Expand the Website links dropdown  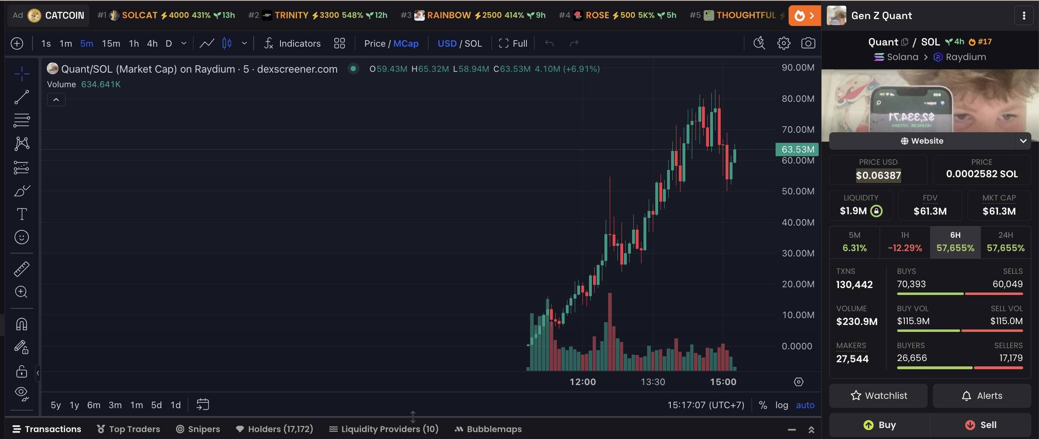(1023, 141)
